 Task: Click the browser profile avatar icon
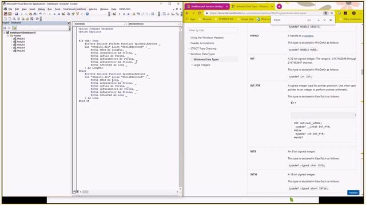coord(354,13)
